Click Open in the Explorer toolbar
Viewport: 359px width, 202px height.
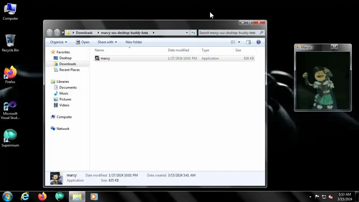tap(83, 42)
